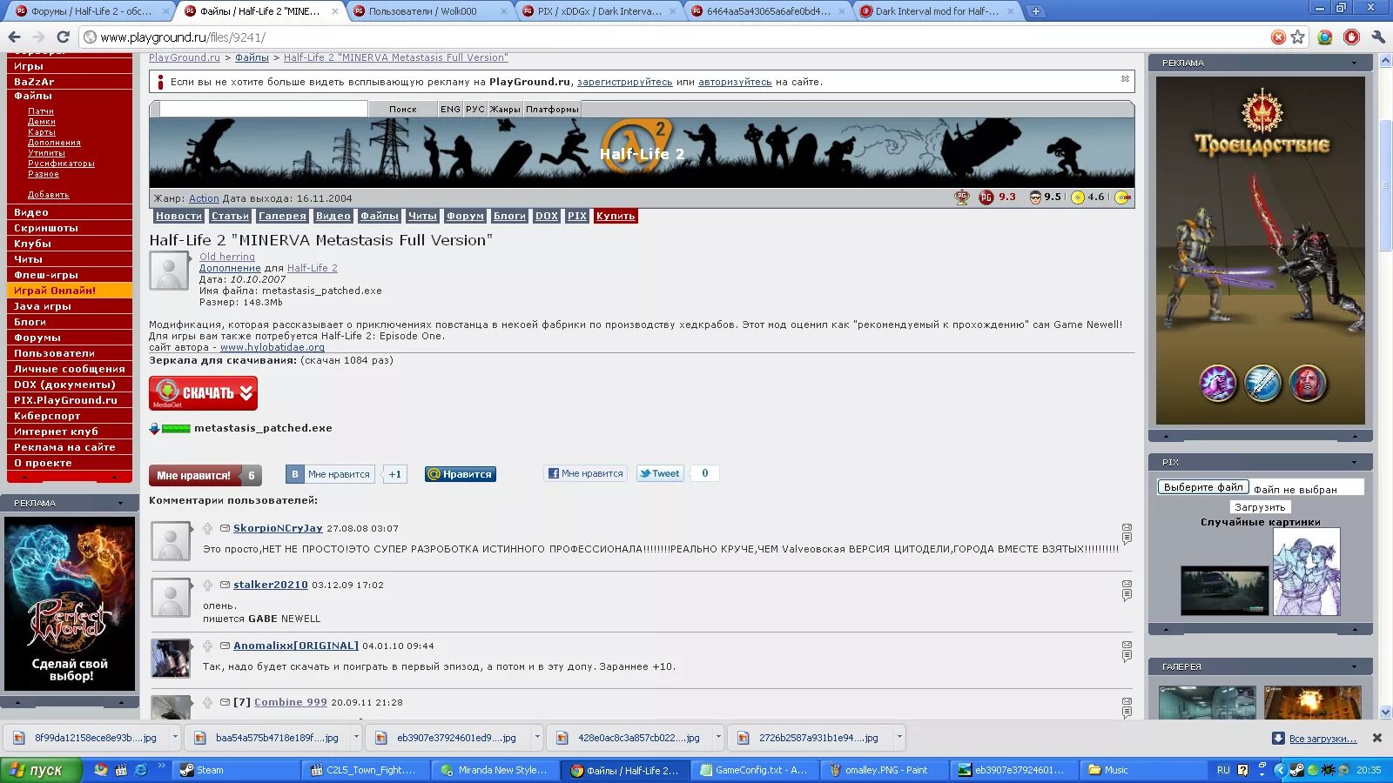Click the Internet Explorer quick launch icon

coord(140,770)
